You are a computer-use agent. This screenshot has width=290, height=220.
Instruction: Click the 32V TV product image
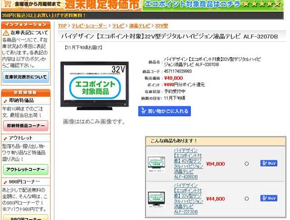pyautogui.click(x=95, y=86)
